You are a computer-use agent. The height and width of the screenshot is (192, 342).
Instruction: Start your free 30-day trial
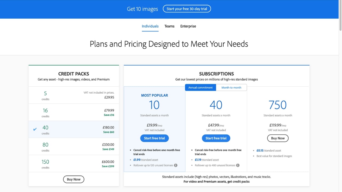[x=187, y=9]
